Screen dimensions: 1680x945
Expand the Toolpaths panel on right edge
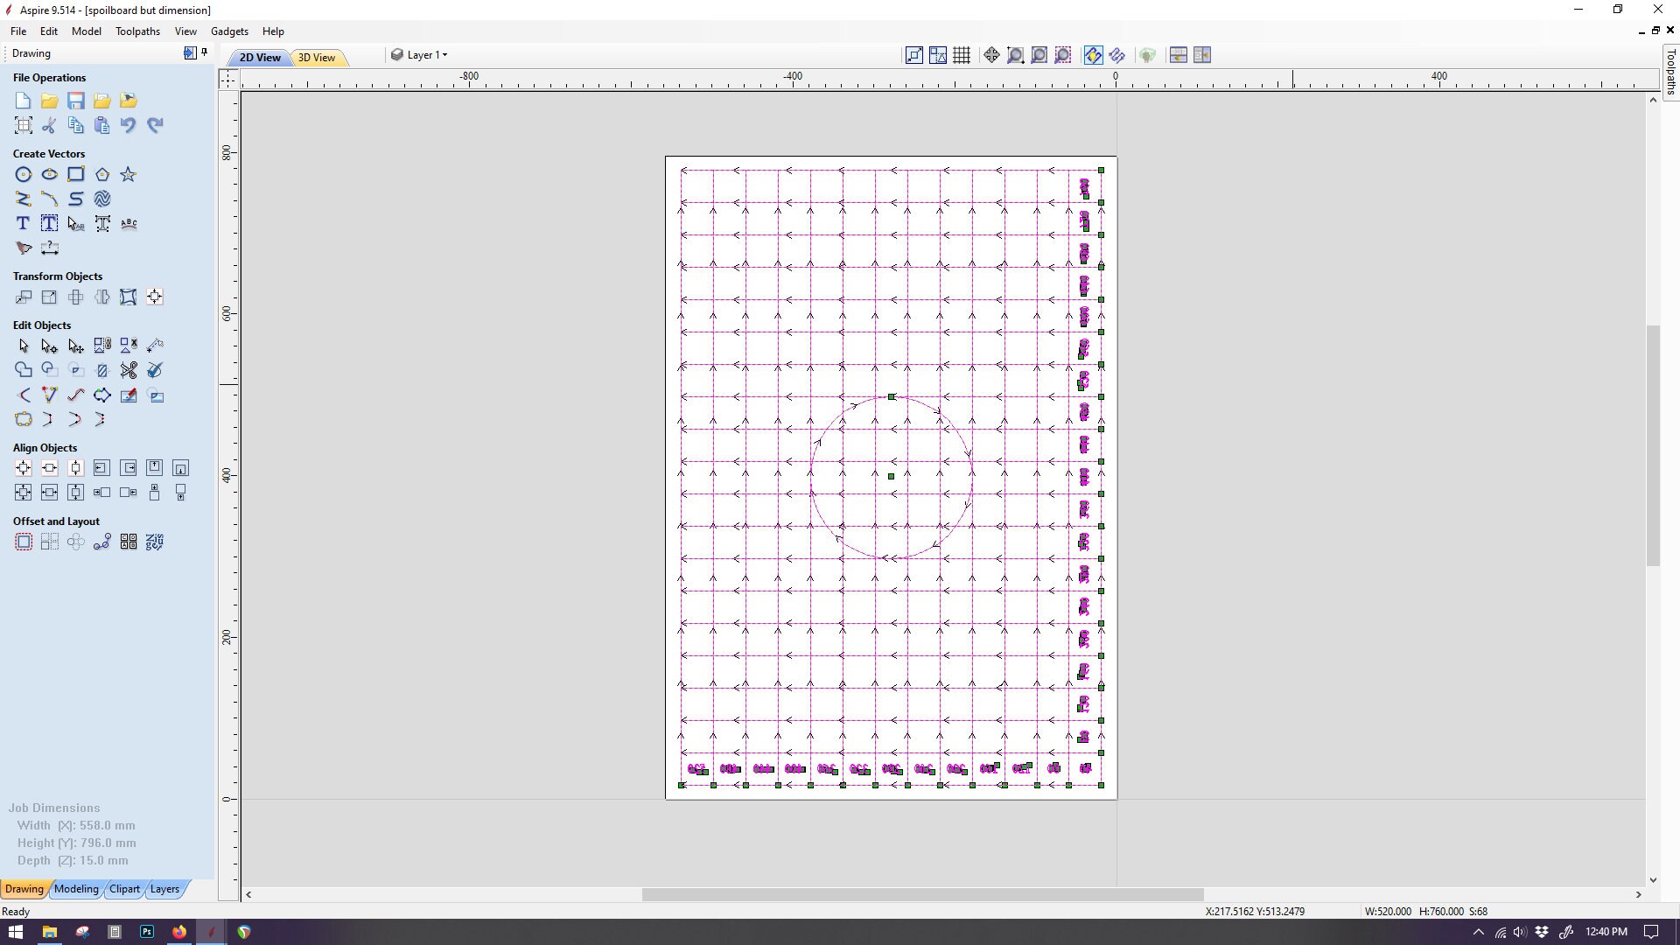1672,74
